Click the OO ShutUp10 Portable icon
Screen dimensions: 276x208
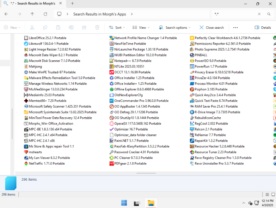(x=111, y=118)
